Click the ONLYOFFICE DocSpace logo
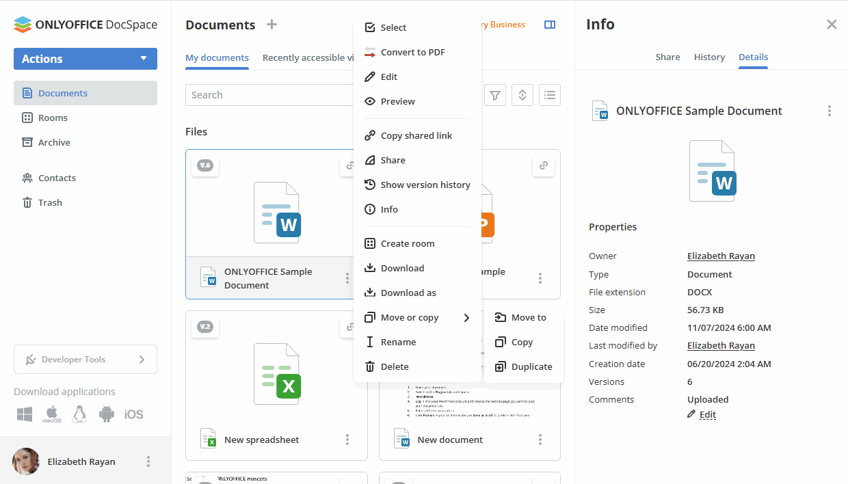The width and height of the screenshot is (848, 484). [x=85, y=25]
